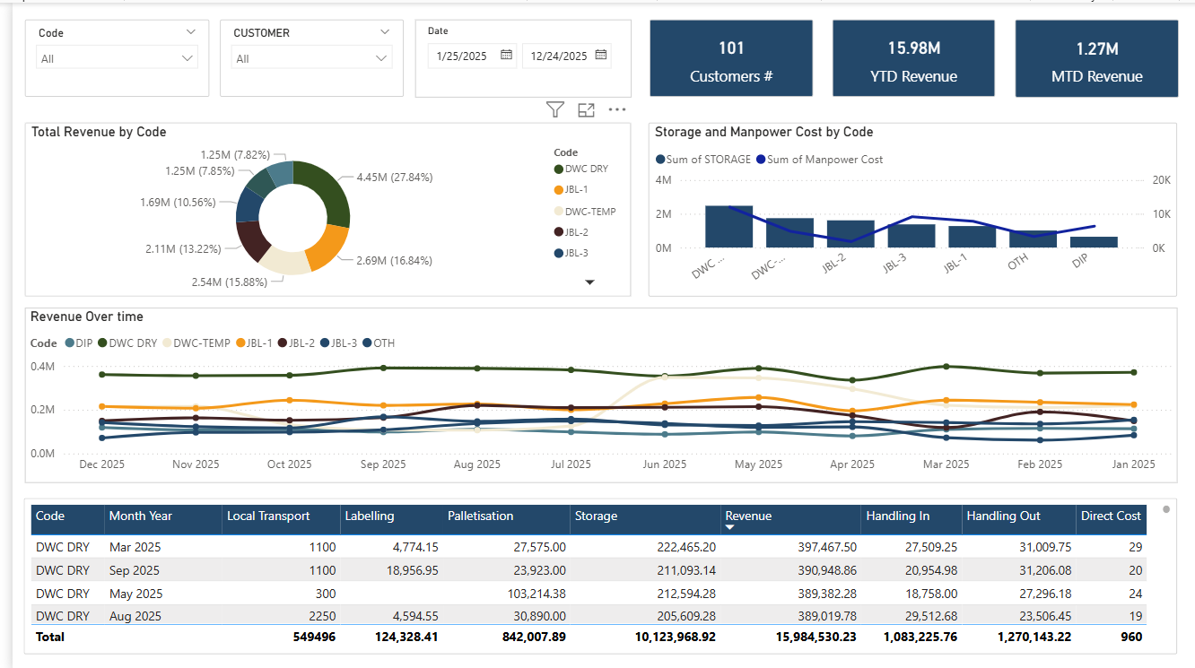Click the More options ellipsis icon

(x=616, y=109)
